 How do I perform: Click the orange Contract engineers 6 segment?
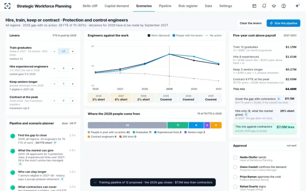point(216,125)
